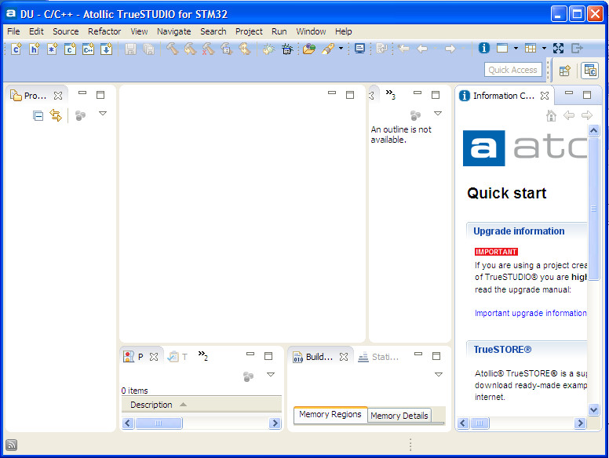Image resolution: width=609 pixels, height=458 pixels.
Task: Click Information Center vertical scrollbar thumb
Action: [593, 209]
